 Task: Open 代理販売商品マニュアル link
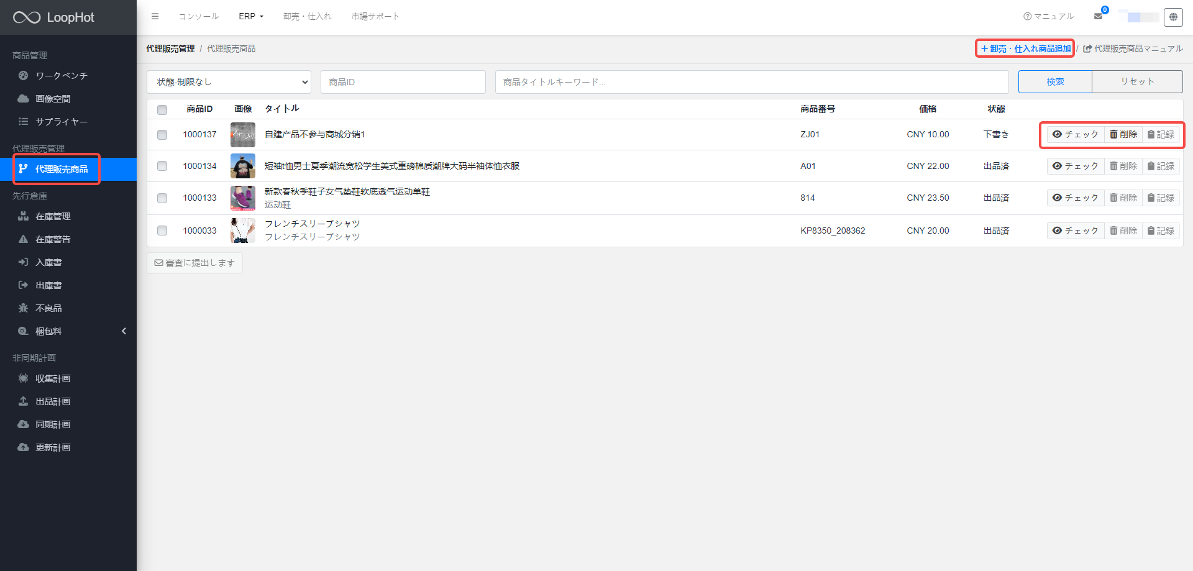click(x=1133, y=48)
